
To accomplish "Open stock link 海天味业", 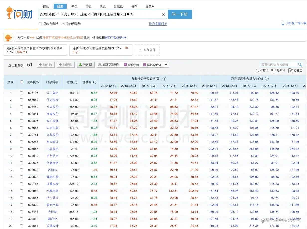I will 52,142.
